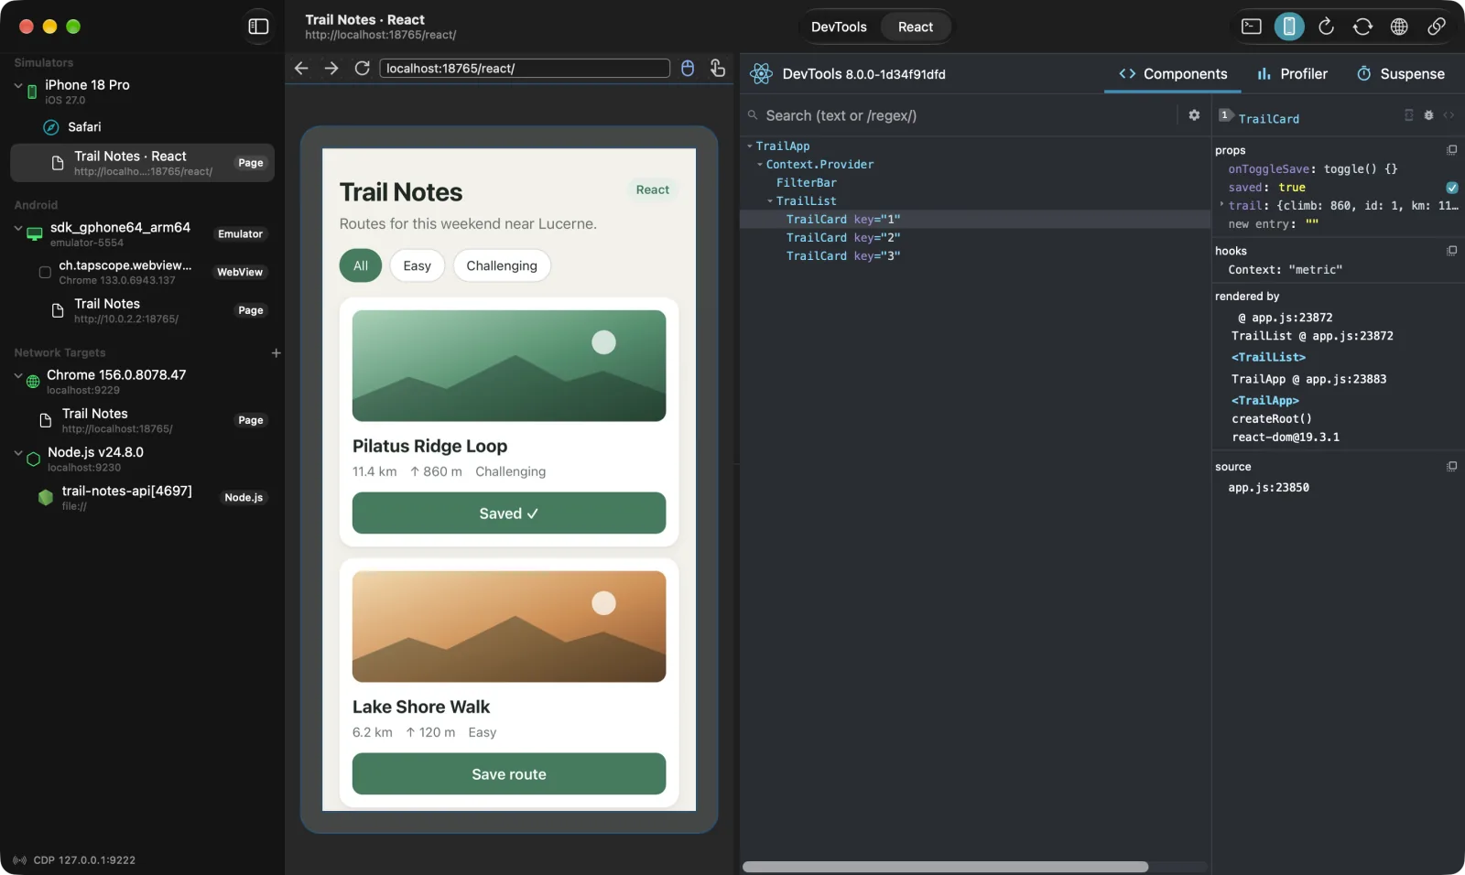Collapse the Chrome 156.0.8078.47 target

click(x=18, y=375)
